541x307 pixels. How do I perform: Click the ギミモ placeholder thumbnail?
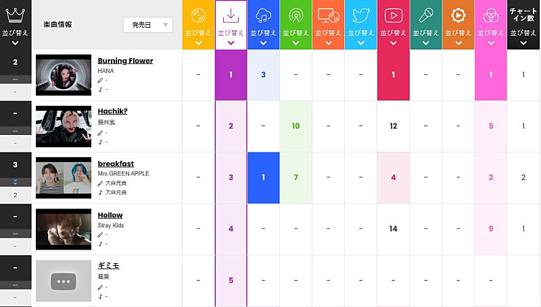[x=64, y=281]
